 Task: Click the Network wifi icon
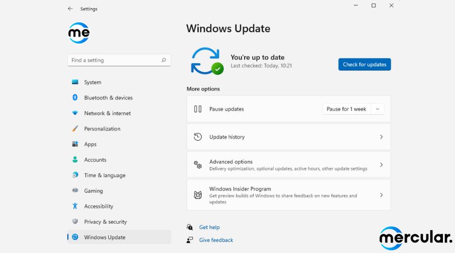75,113
